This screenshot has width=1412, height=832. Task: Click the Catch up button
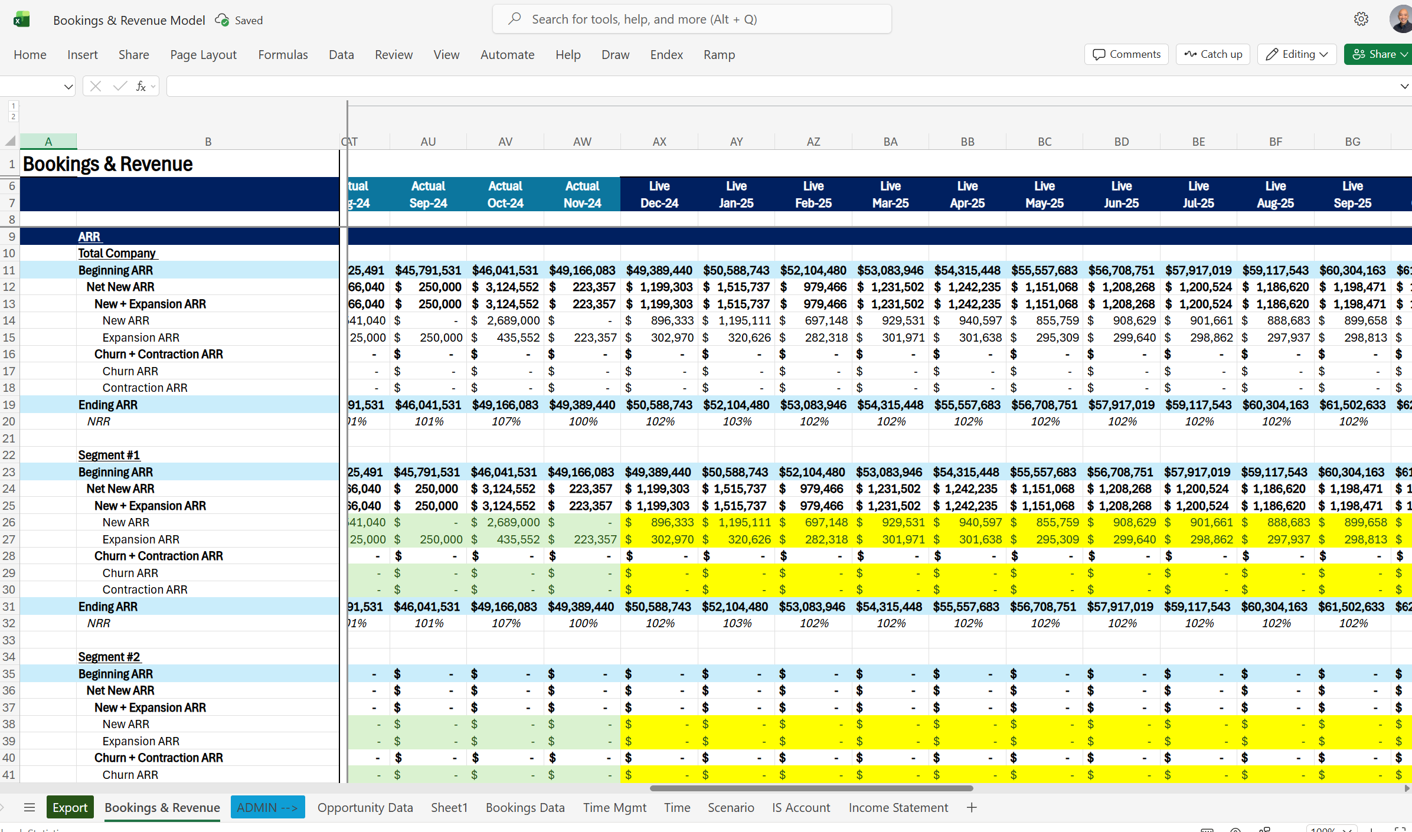click(1213, 54)
